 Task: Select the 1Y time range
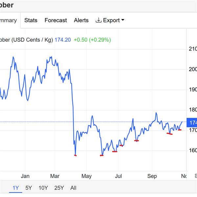click(16, 188)
